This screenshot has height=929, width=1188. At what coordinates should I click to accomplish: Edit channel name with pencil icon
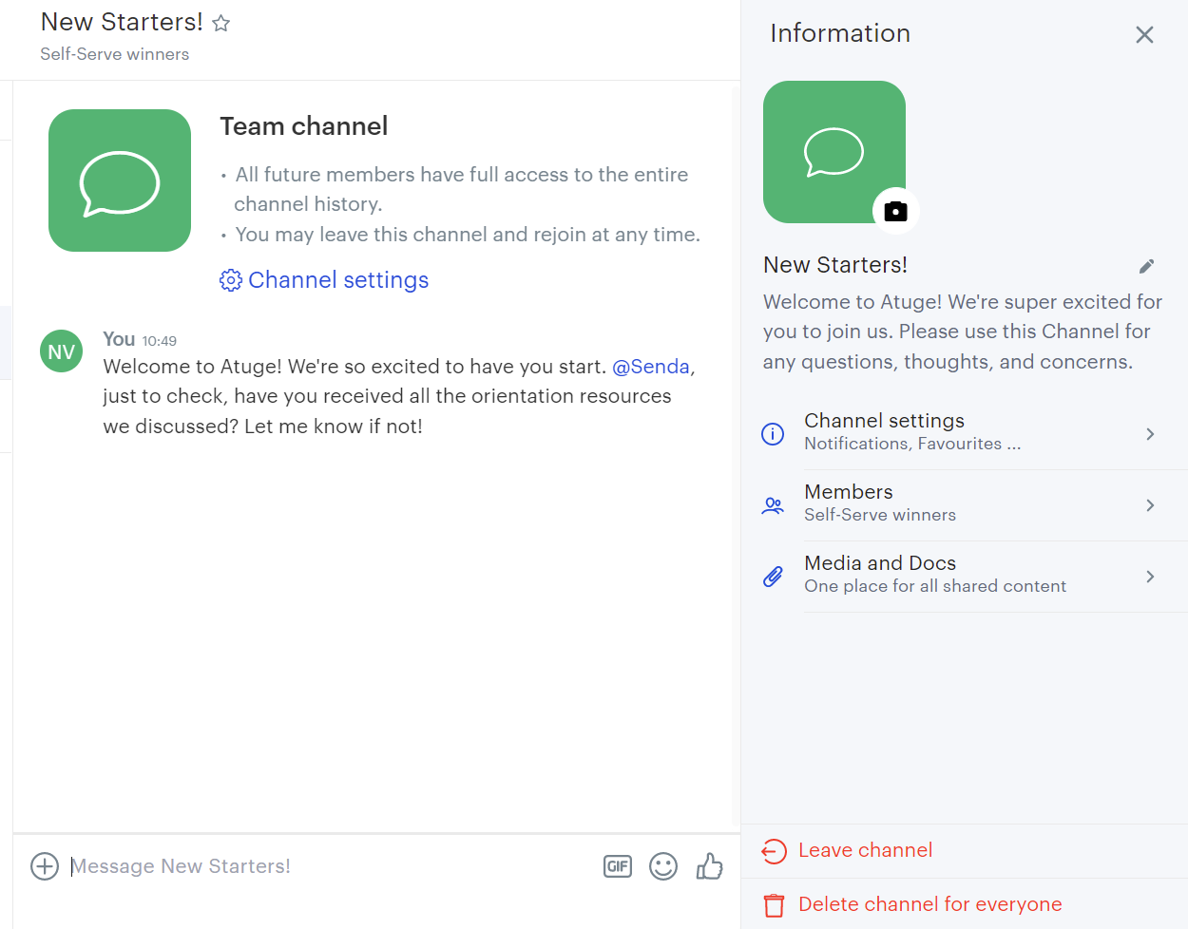point(1146,266)
